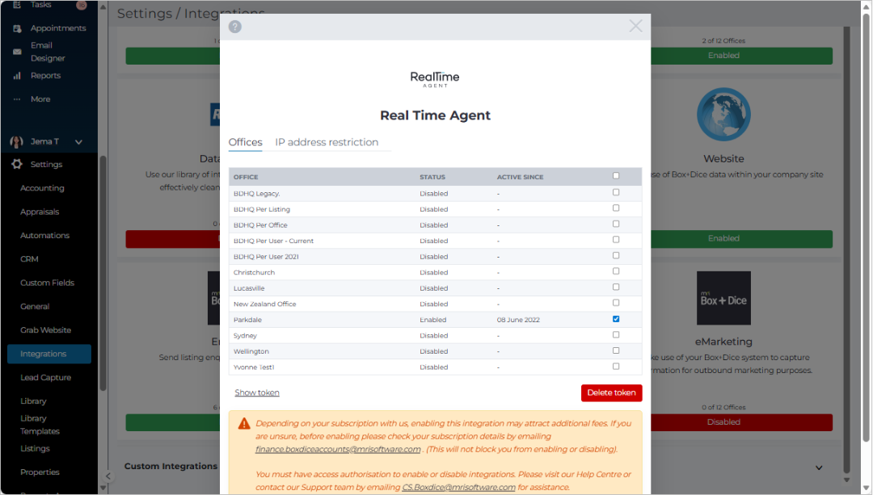The width and height of the screenshot is (873, 495).
Task: Click the STATUS column header
Action: tap(432, 177)
